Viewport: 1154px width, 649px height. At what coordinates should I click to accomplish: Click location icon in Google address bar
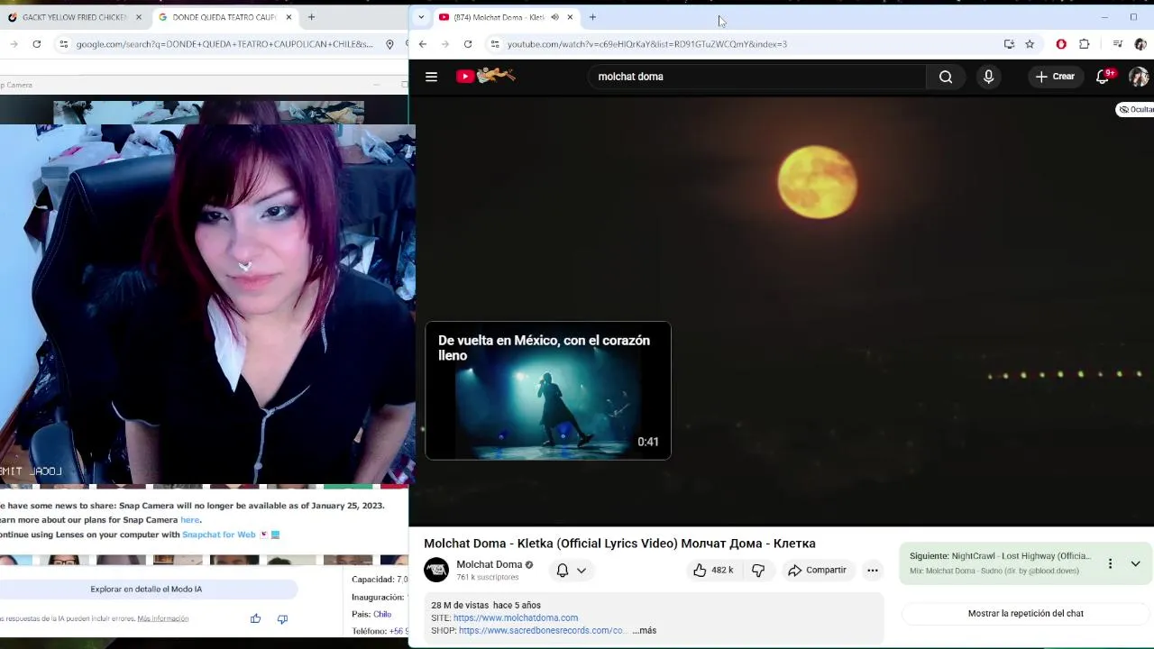(x=389, y=44)
